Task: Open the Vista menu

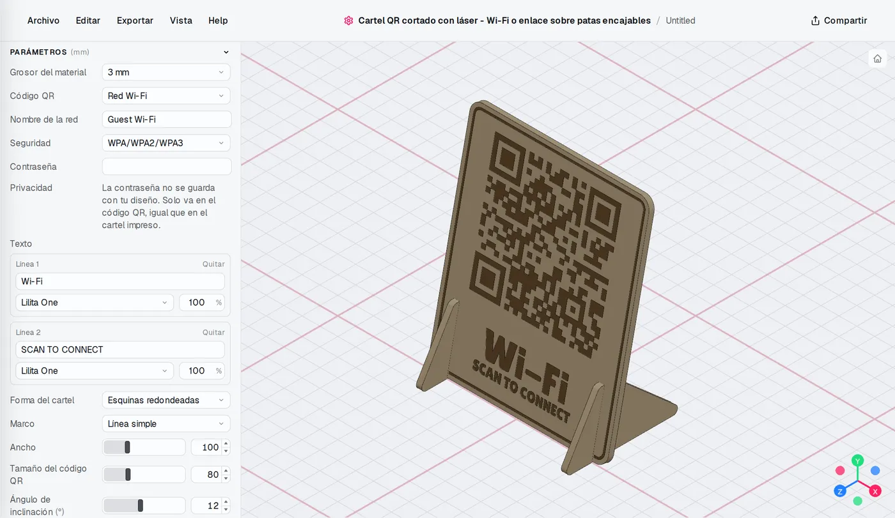Action: pos(181,20)
